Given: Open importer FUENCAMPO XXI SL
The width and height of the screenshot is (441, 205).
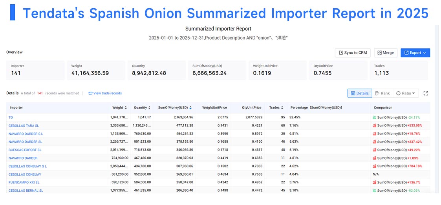Looking at the screenshot, I should point(24,183).
